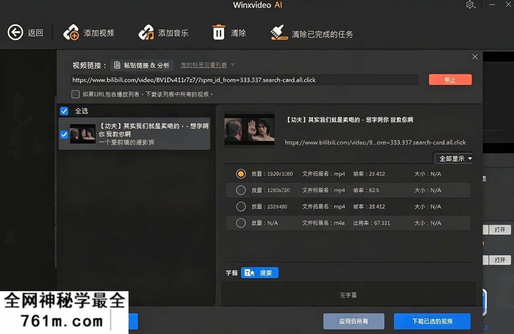
Task: Click the 无字幕 subtitle text
Action: tap(348, 295)
